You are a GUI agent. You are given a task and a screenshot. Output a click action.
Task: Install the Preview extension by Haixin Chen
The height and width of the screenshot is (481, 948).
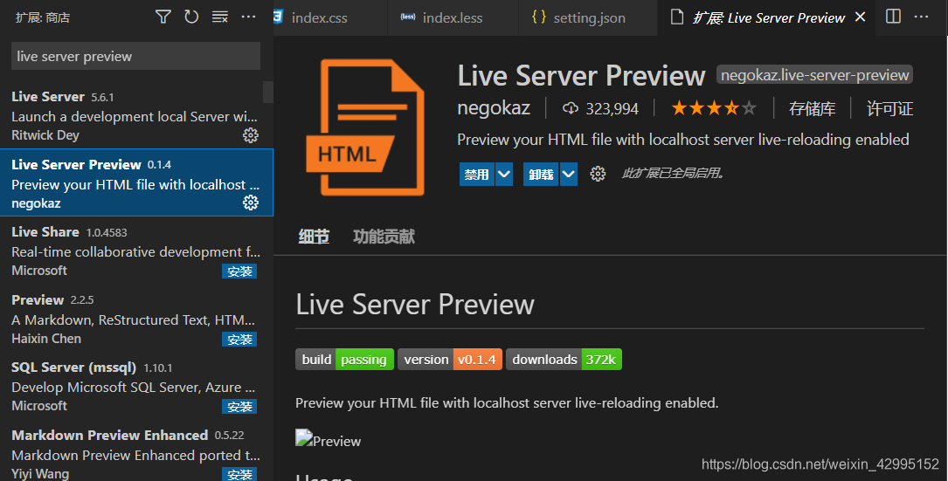[239, 339]
